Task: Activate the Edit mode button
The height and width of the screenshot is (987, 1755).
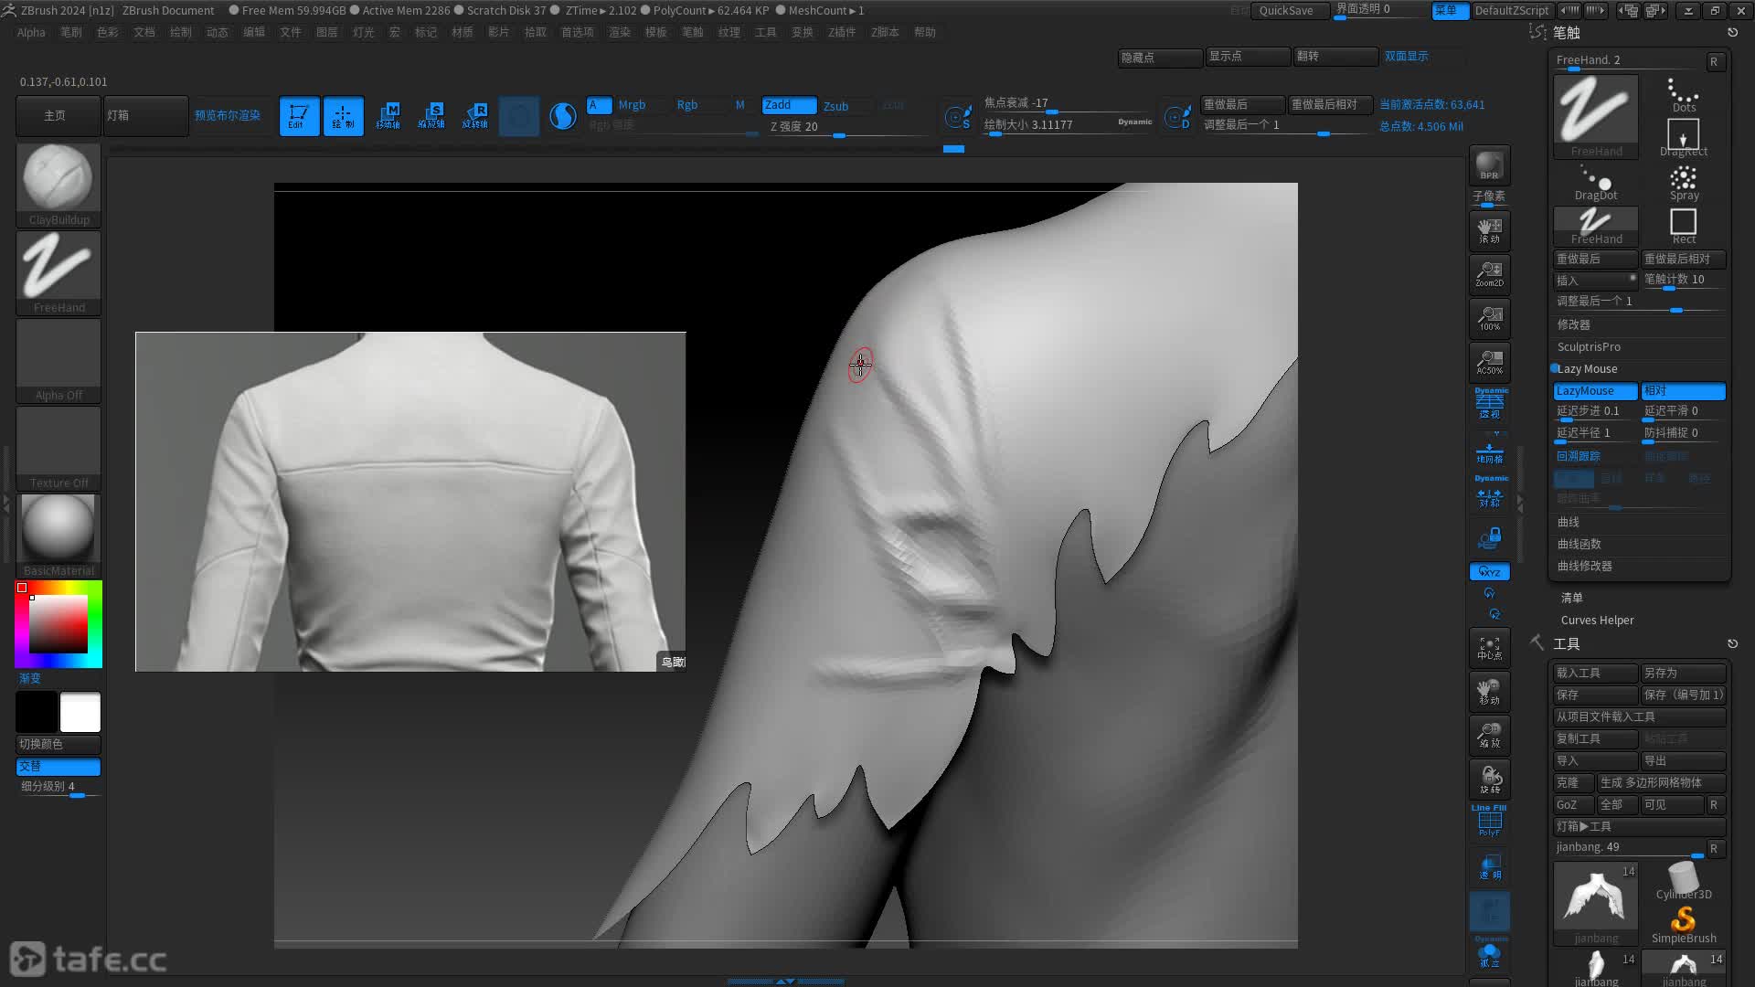Action: [x=299, y=116]
